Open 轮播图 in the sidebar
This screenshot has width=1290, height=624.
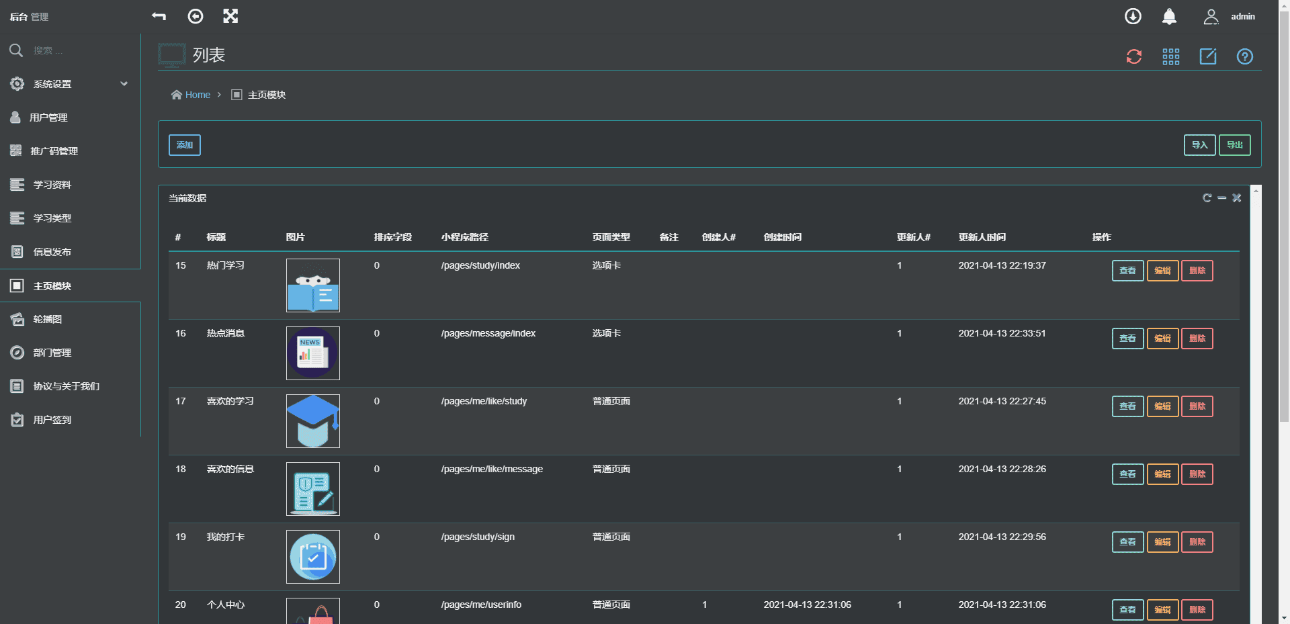(x=48, y=319)
